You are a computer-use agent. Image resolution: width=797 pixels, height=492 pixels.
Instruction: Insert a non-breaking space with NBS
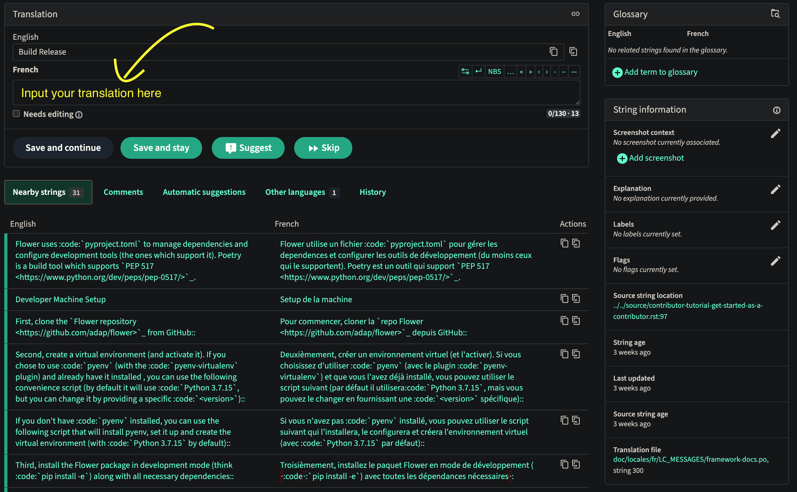(494, 72)
